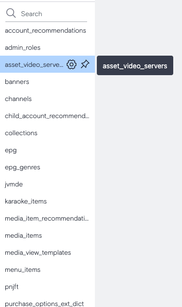Open the account_recommendations table
Image resolution: width=182 pixels, height=307 pixels.
(48, 31)
